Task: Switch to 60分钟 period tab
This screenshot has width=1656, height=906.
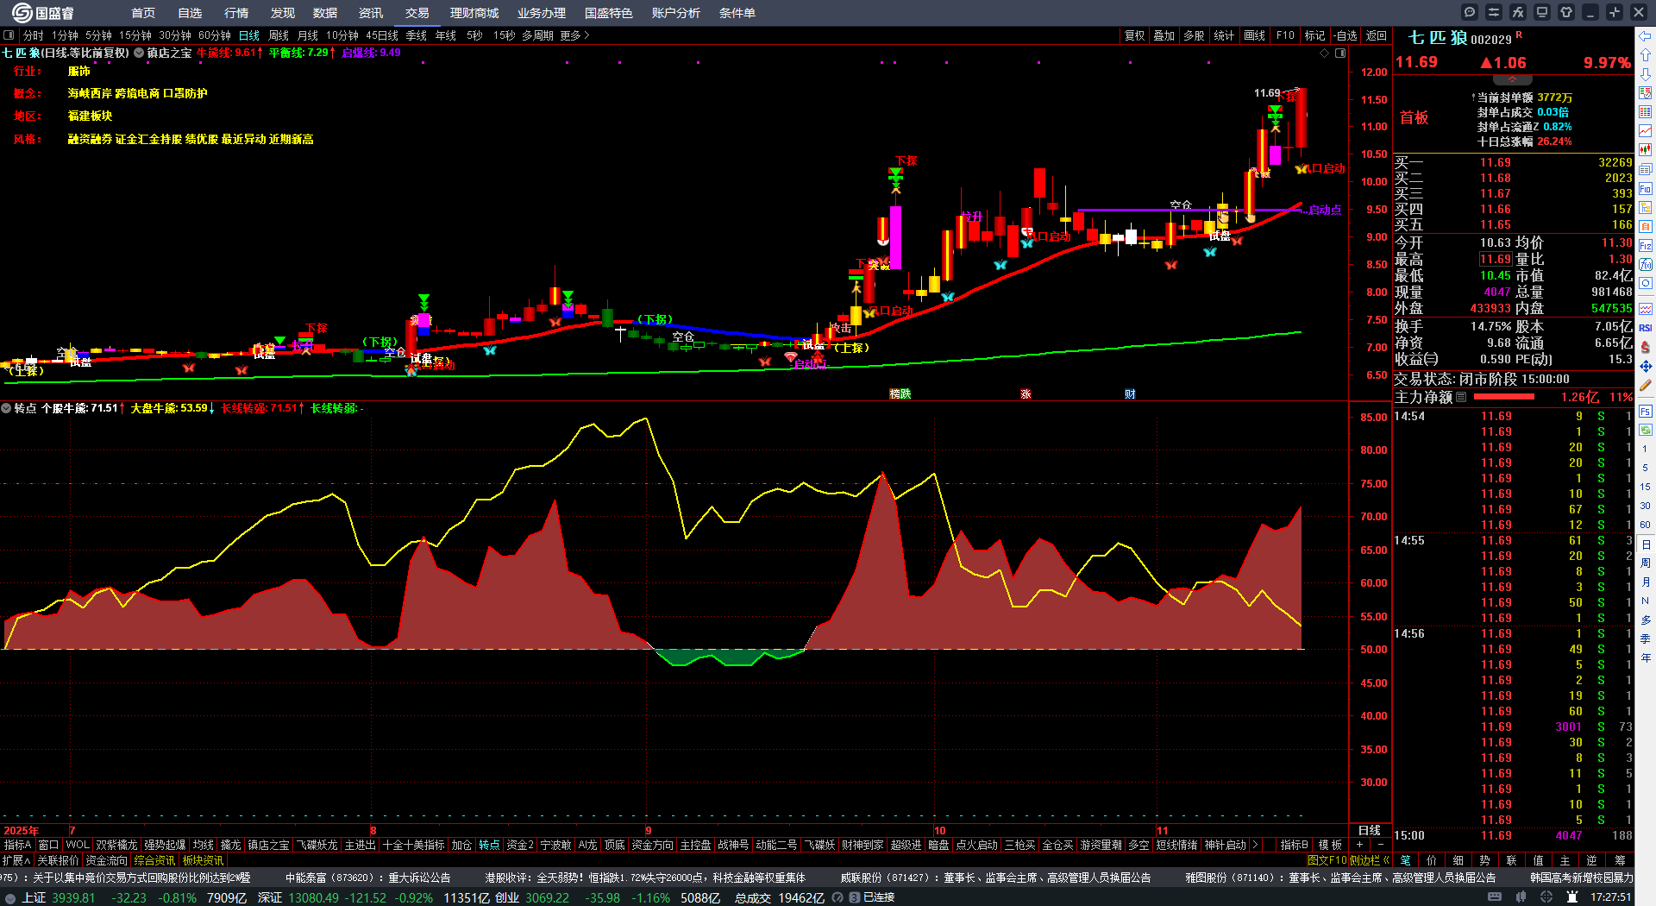Action: coord(215,35)
